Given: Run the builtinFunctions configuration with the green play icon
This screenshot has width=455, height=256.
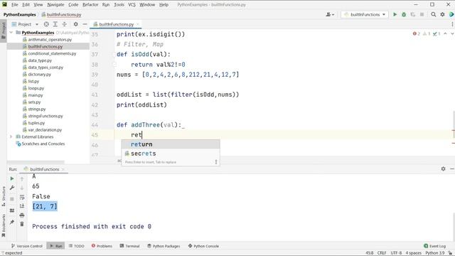Looking at the screenshot, I should point(395,14).
